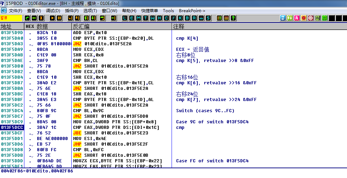Select address row 013F5D9D

click(12, 33)
